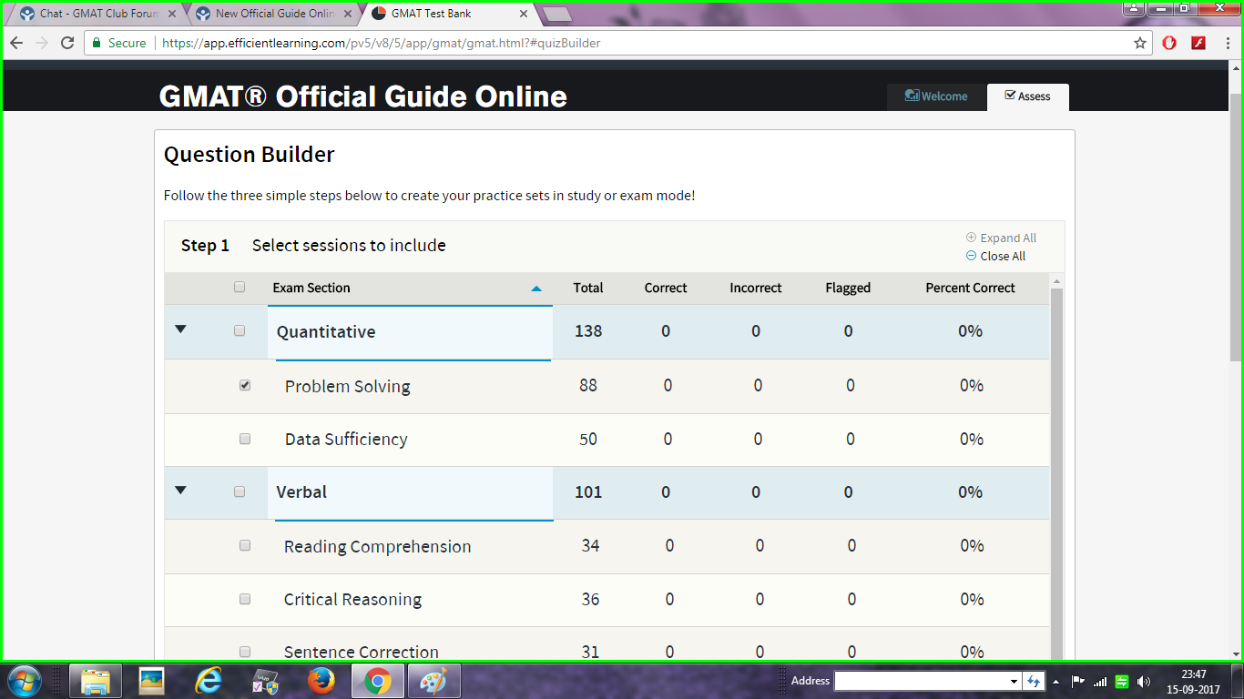1244x699 pixels.
Task: Close the GMAT Test Bank tab
Action: pos(524,14)
